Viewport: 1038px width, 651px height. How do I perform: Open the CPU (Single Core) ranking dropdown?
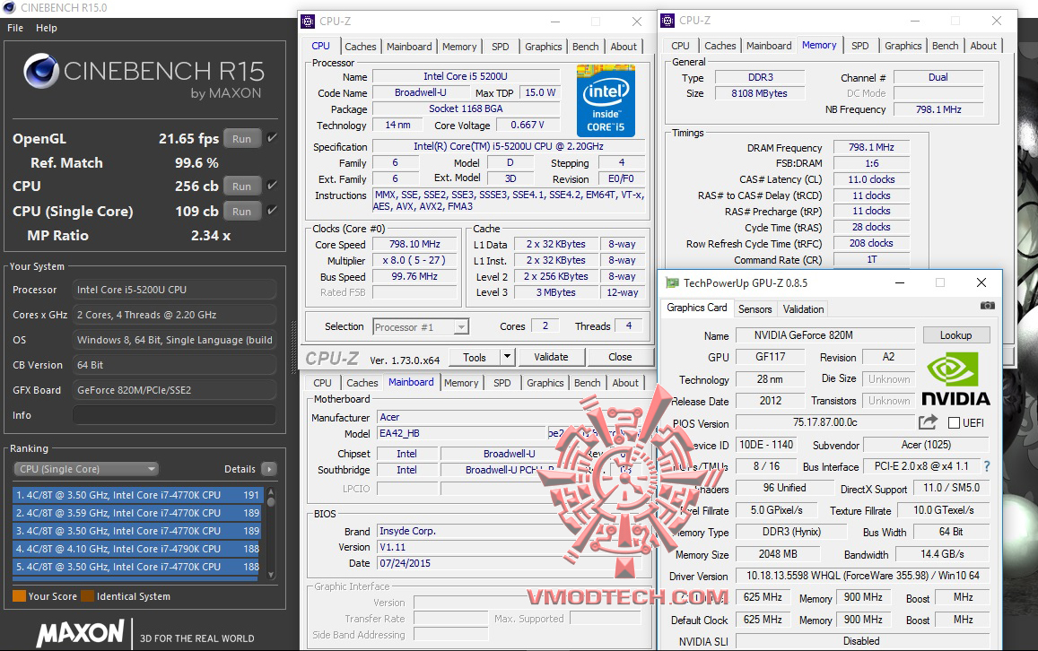[x=86, y=469]
